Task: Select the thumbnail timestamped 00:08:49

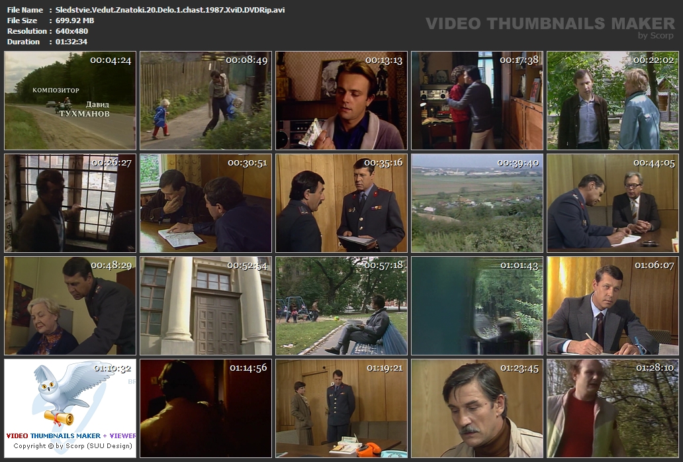Action: [x=206, y=101]
